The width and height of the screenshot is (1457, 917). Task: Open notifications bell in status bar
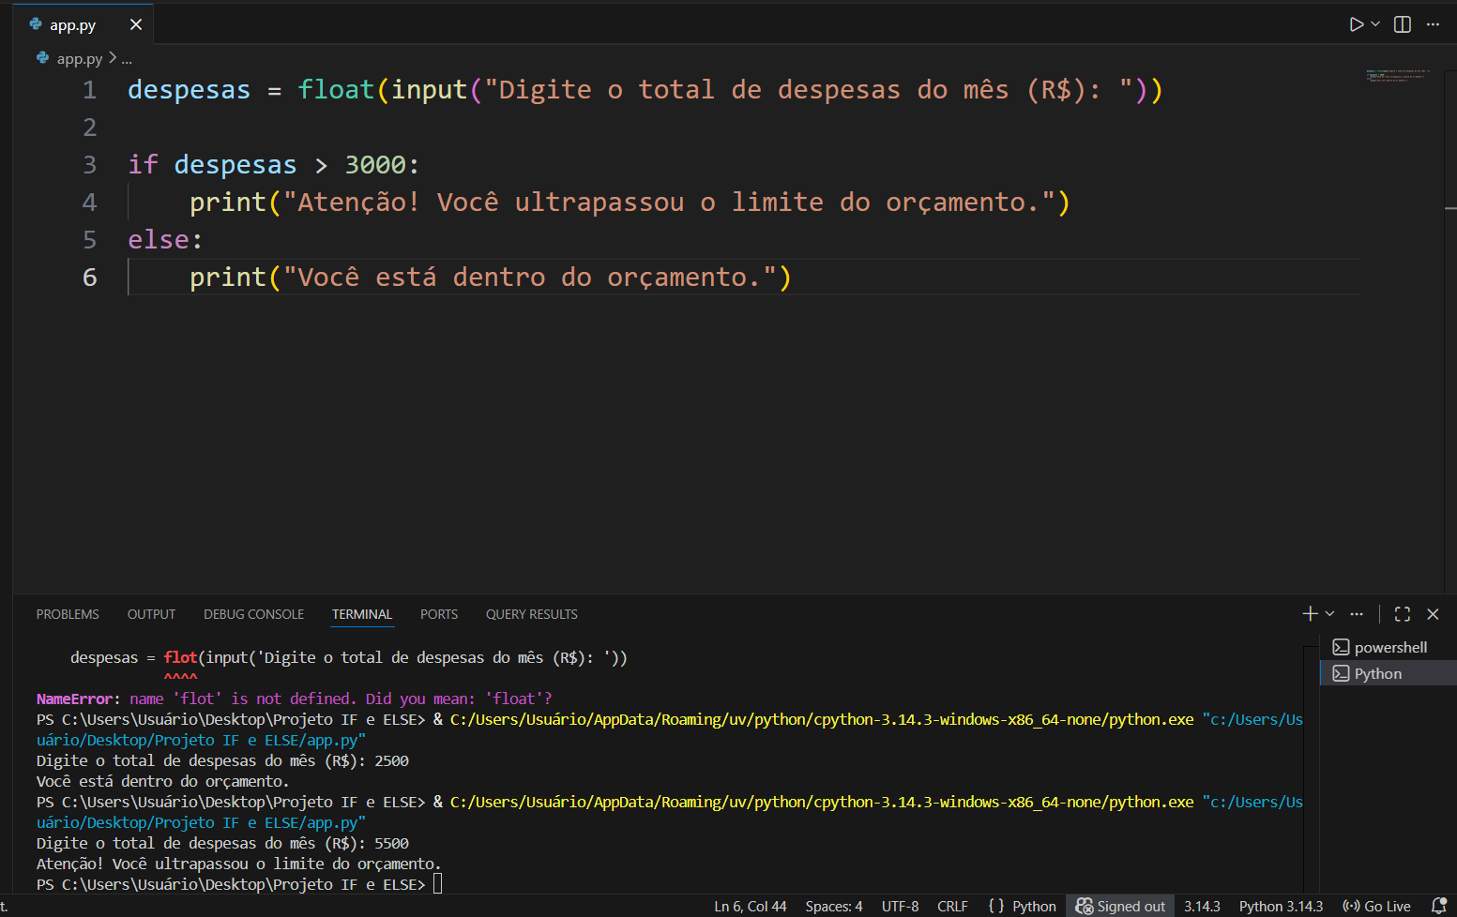pyautogui.click(x=1439, y=906)
